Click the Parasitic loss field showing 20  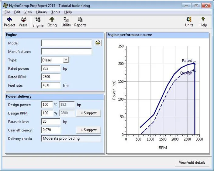click(51, 122)
